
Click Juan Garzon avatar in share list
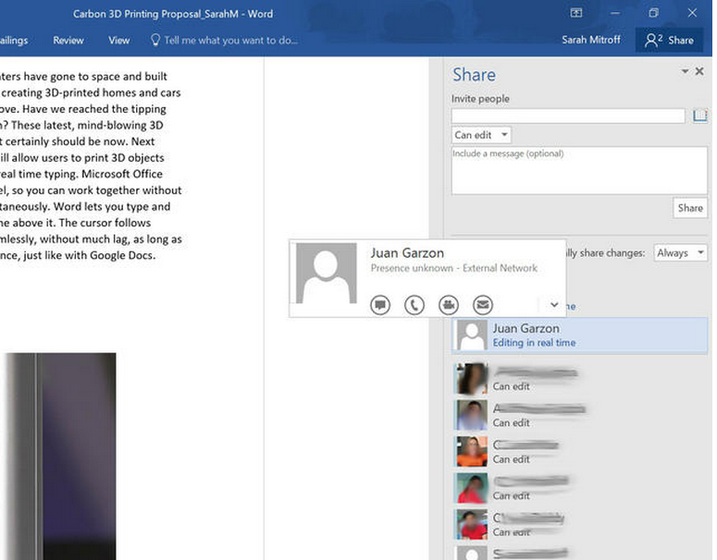472,335
